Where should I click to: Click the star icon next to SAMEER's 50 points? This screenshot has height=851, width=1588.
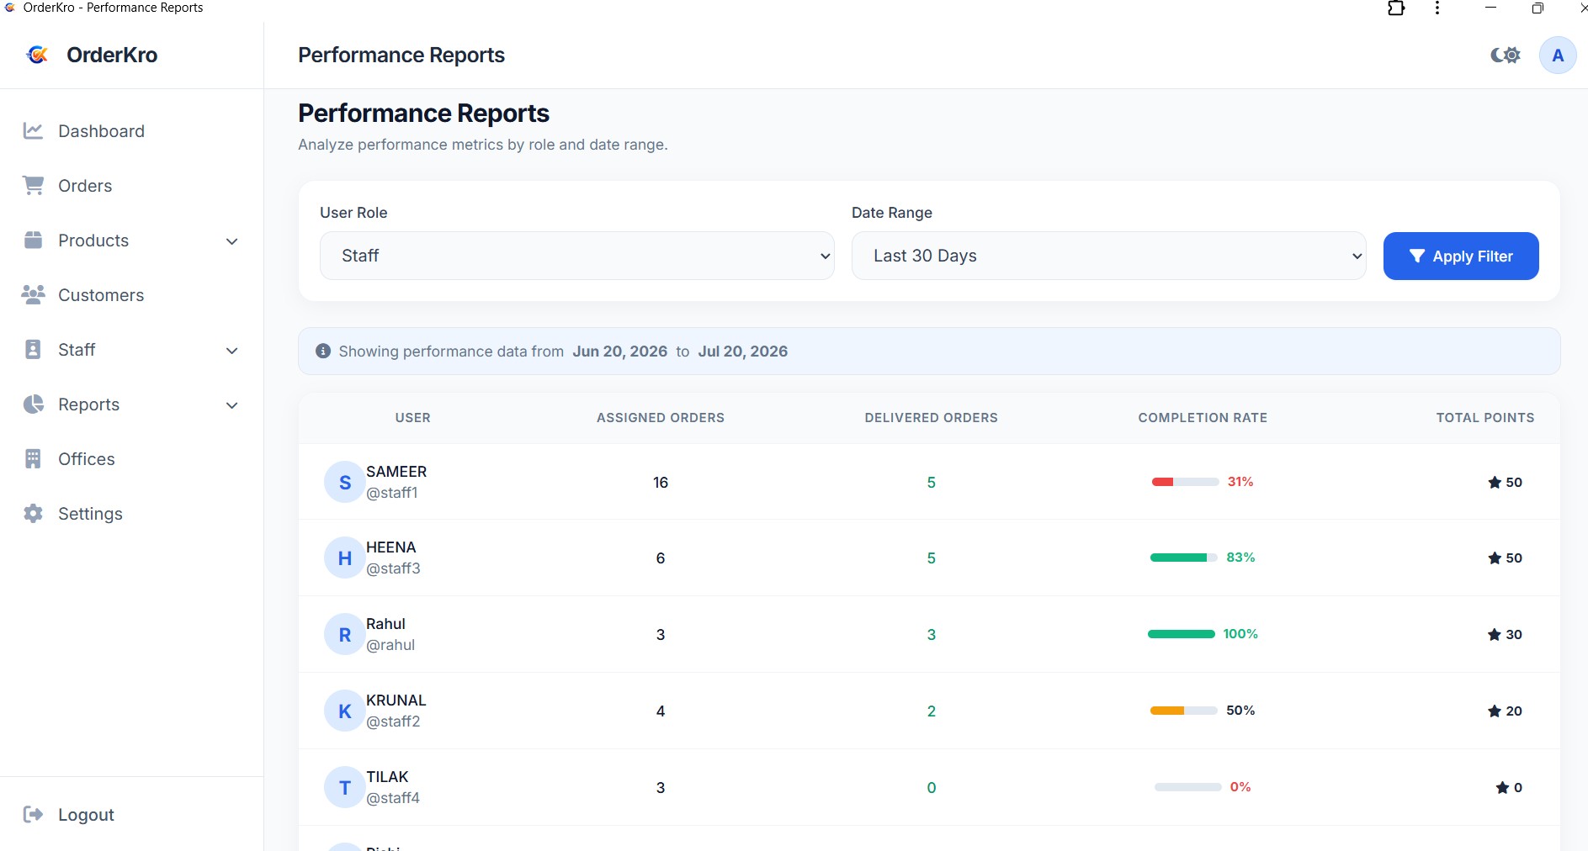point(1495,482)
